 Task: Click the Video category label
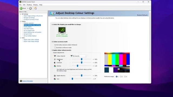23,38
